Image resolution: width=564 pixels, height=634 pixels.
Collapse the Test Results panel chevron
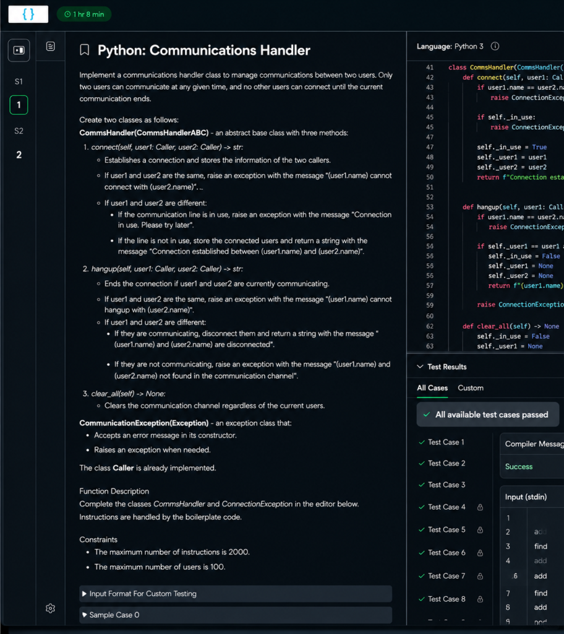pyautogui.click(x=420, y=367)
